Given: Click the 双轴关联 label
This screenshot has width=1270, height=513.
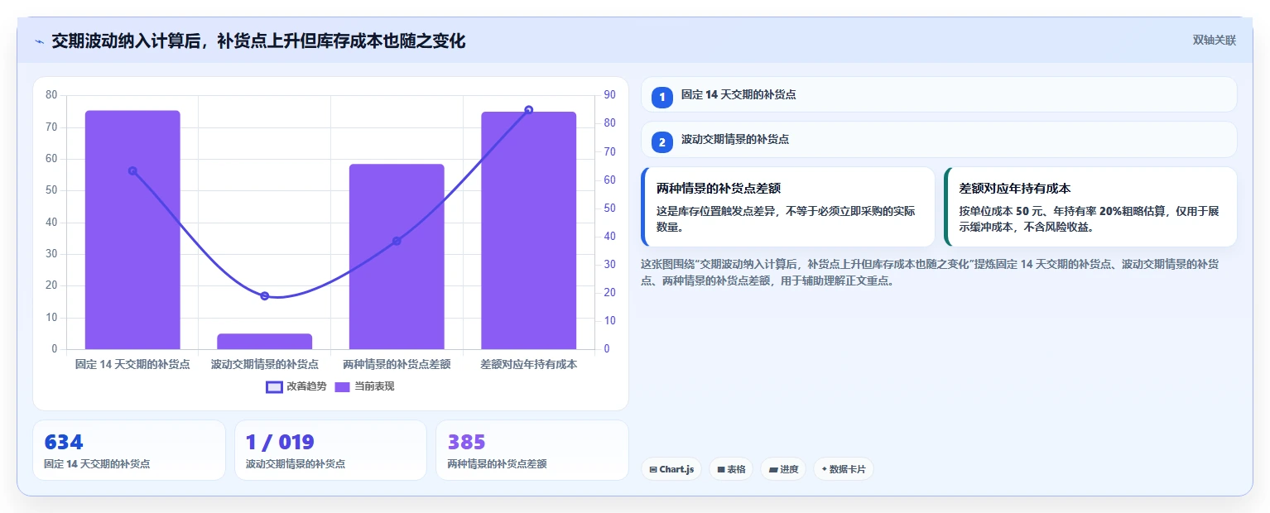Looking at the screenshot, I should [x=1214, y=41].
